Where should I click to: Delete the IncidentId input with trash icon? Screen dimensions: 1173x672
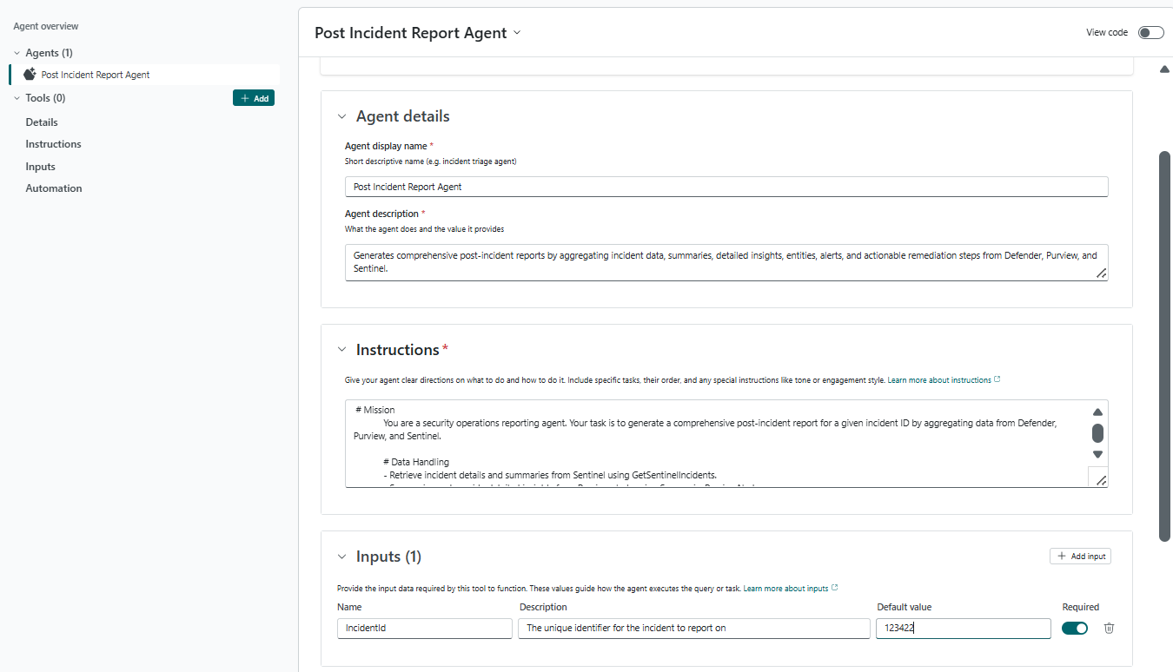[x=1109, y=629]
